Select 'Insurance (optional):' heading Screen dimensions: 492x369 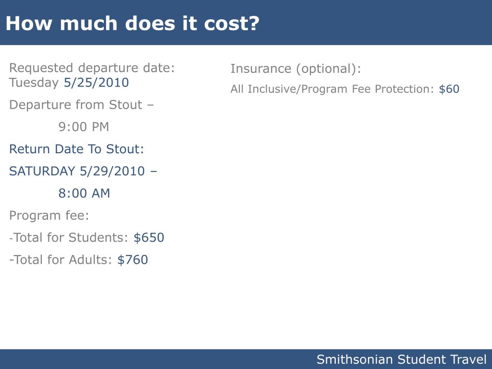(x=295, y=69)
